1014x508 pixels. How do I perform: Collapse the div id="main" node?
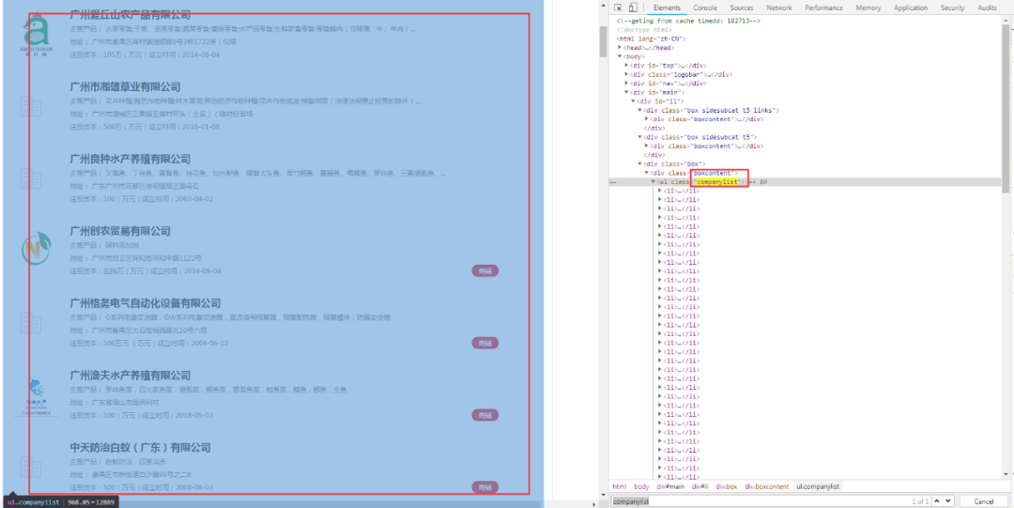pyautogui.click(x=626, y=93)
